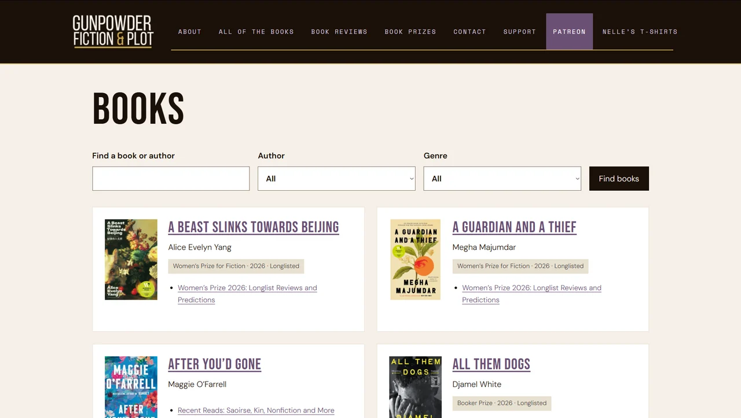Viewport: 741px width, 418px height.
Task: Expand the Author dropdown
Action: click(336, 179)
